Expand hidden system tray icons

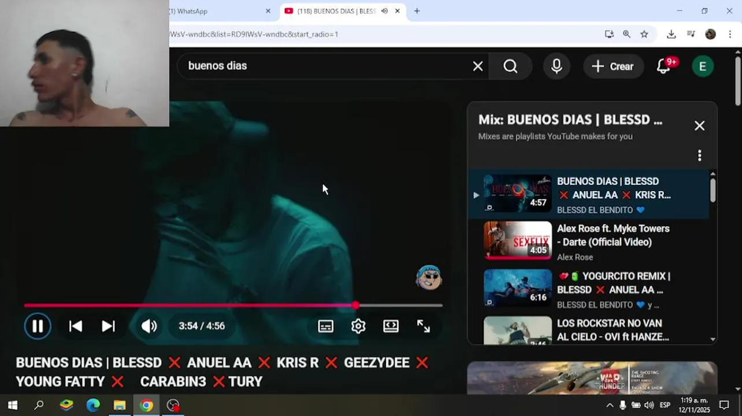click(x=610, y=405)
